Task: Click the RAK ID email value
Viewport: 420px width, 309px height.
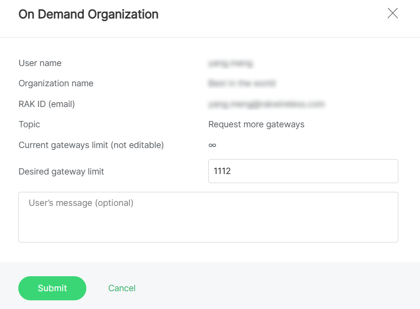Action: click(x=267, y=104)
